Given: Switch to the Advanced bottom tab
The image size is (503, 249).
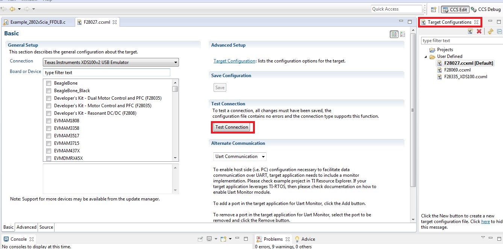Looking at the screenshot, I should [x=26, y=227].
